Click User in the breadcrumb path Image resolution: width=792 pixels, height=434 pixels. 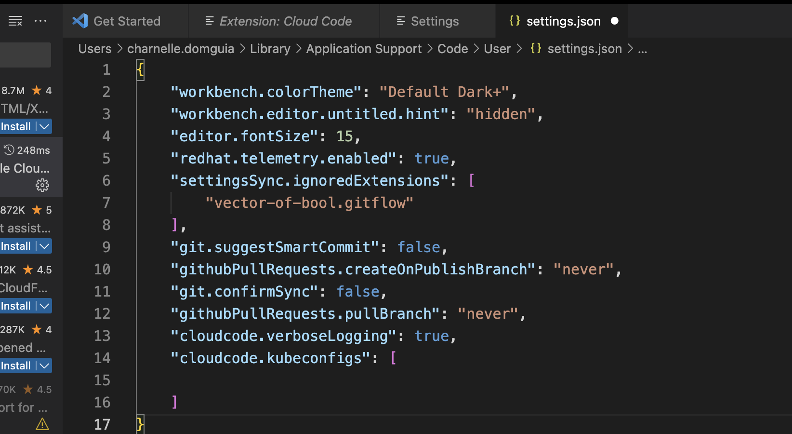pyautogui.click(x=497, y=48)
